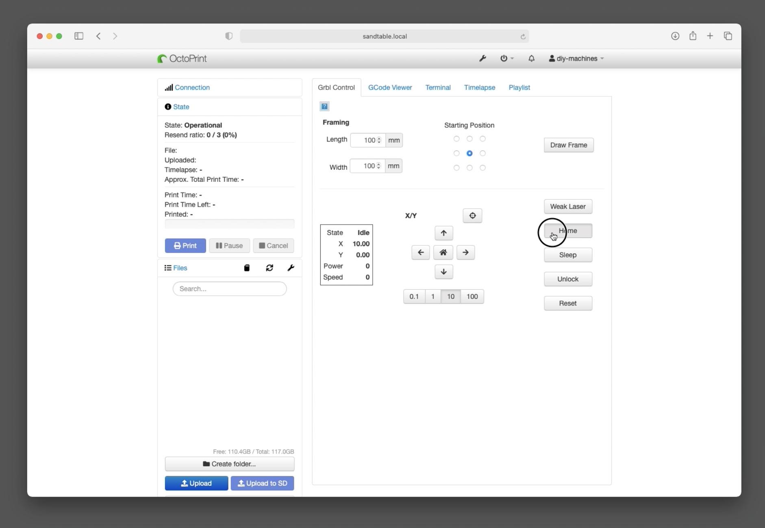The width and height of the screenshot is (765, 528).
Task: Switch to the GCode Viewer tab
Action: (x=390, y=87)
